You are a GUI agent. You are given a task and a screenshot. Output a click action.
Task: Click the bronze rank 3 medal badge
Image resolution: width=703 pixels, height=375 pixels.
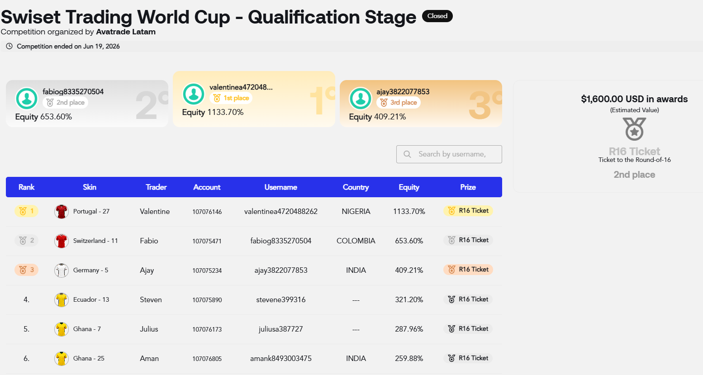[27, 270]
